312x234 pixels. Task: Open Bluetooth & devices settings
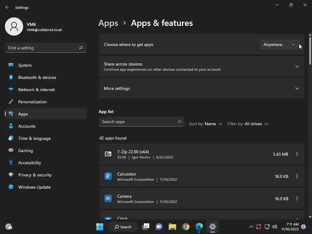(46, 77)
